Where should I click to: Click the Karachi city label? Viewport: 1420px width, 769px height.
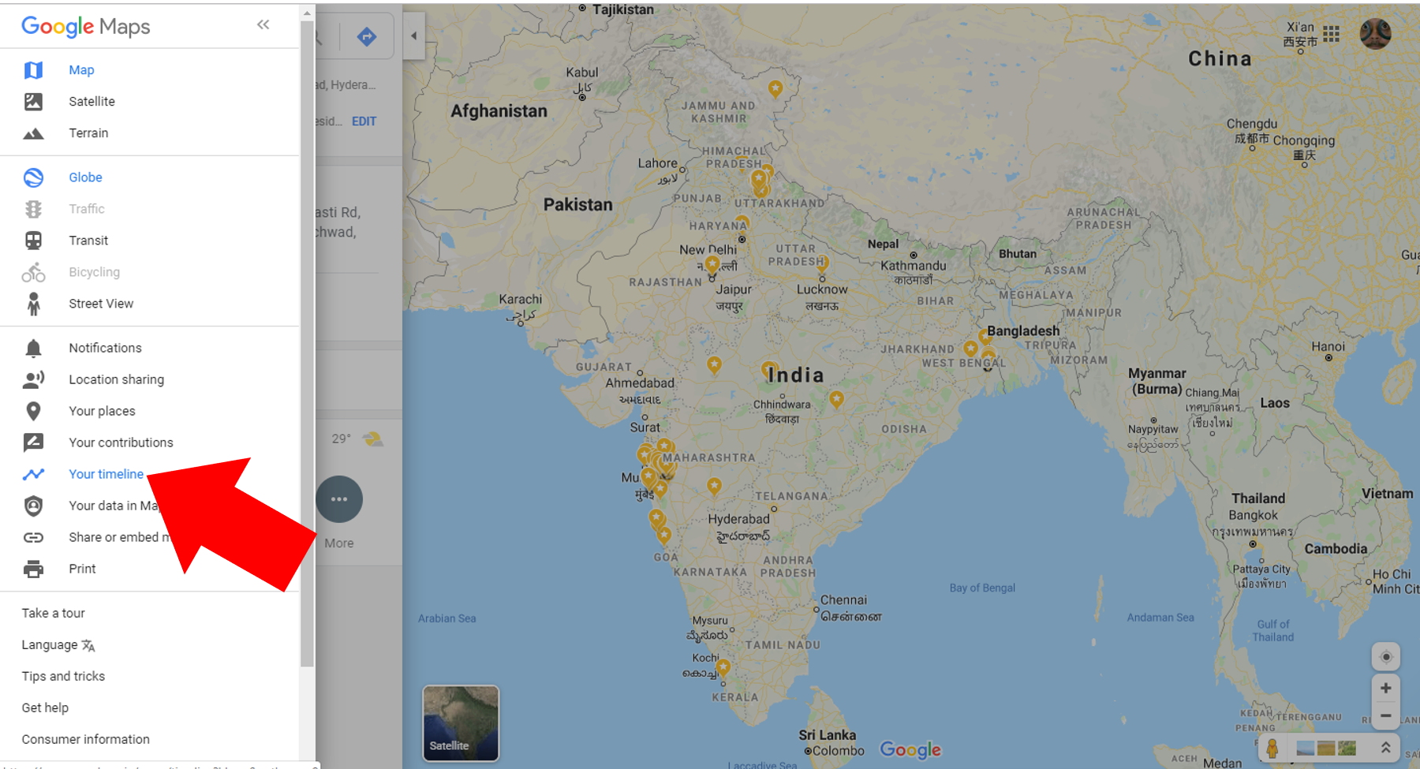(x=520, y=300)
